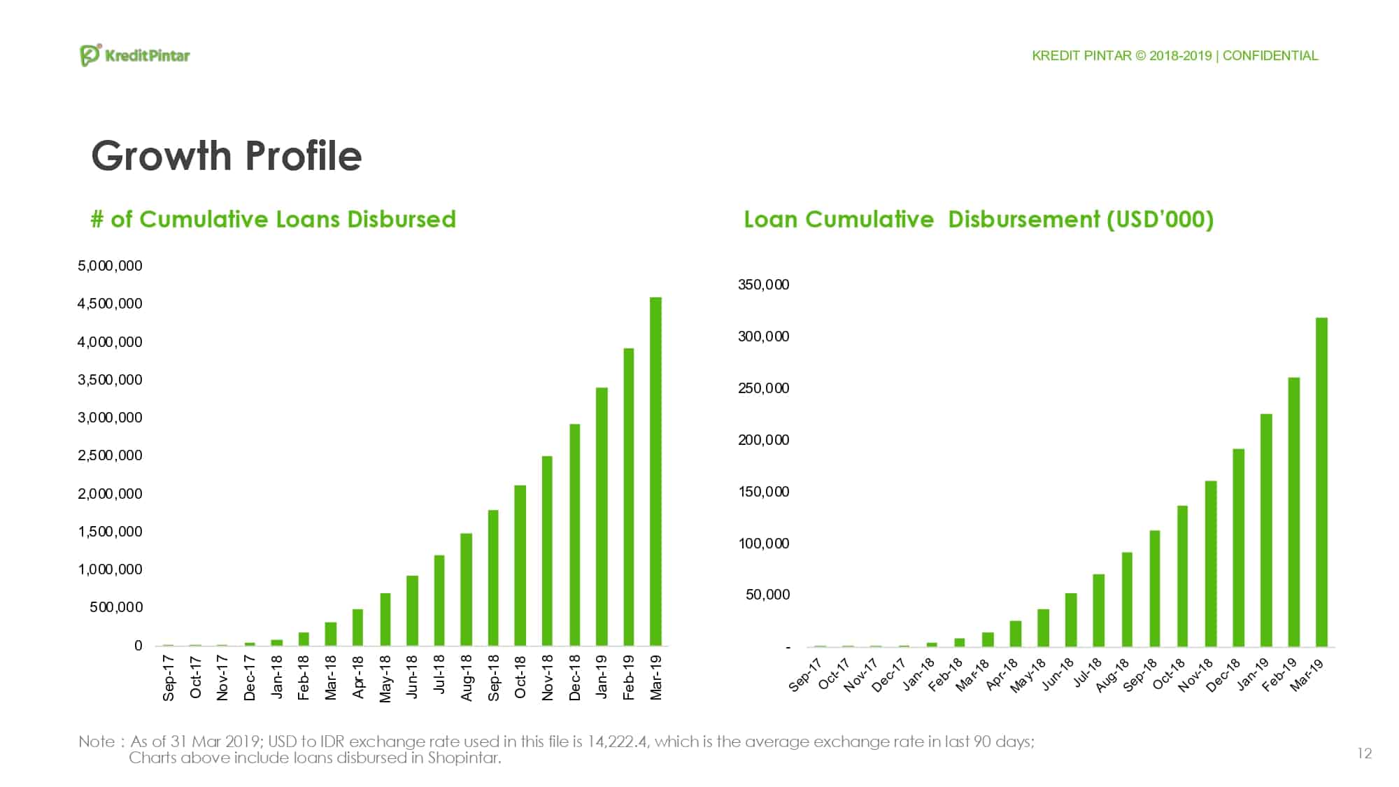Click the 2,500,000 axis label
The height and width of the screenshot is (787, 1399).
point(110,455)
